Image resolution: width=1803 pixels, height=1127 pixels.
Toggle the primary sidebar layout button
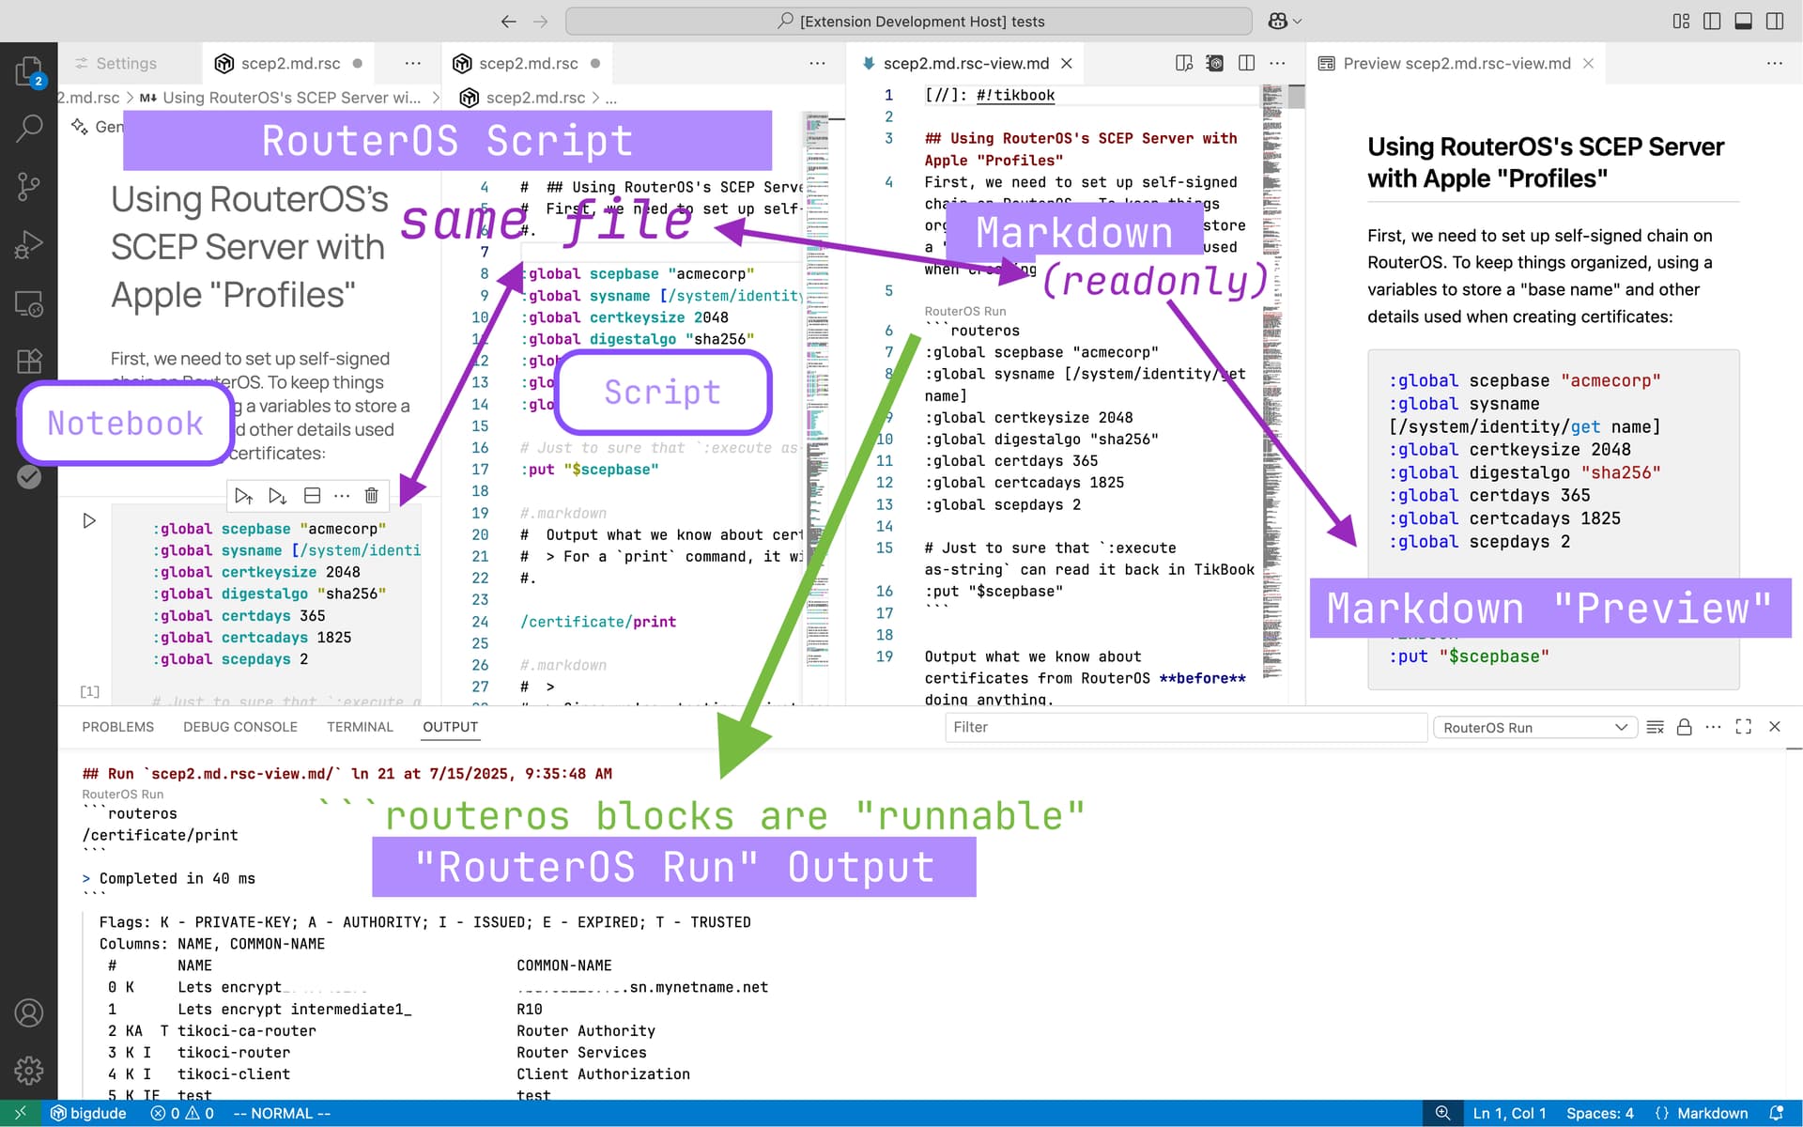tap(1712, 21)
